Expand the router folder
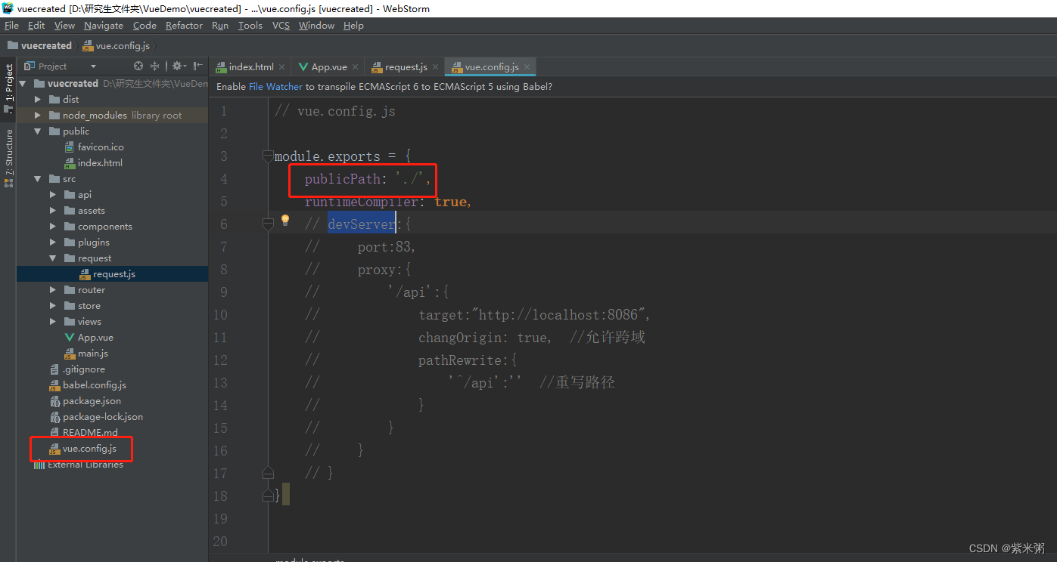This screenshot has width=1057, height=562. point(53,290)
